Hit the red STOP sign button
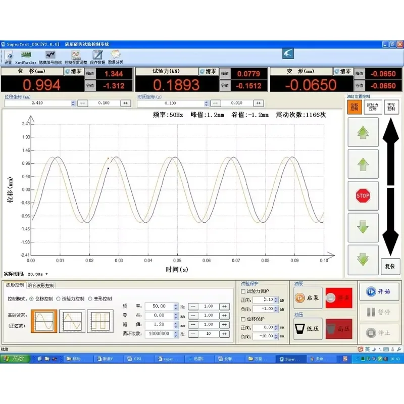Viewport: 404px width, 404px height. point(363,195)
